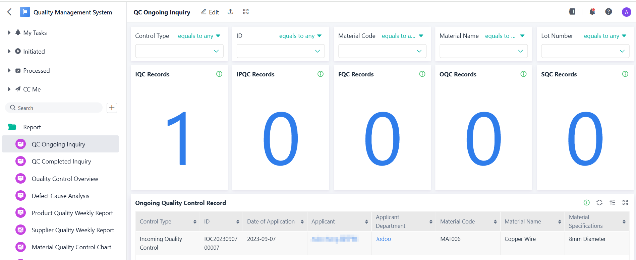Open the notifications bell
Screen dimensions: 636x260
(x=592, y=12)
